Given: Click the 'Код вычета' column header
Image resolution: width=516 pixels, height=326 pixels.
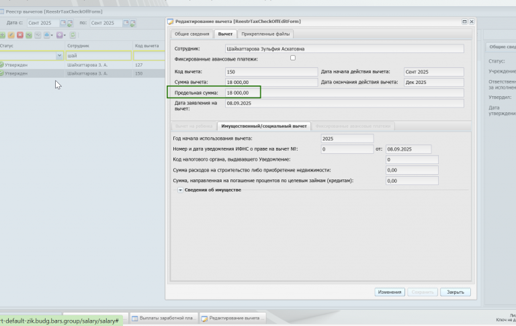Looking at the screenshot, I should coord(148,46).
